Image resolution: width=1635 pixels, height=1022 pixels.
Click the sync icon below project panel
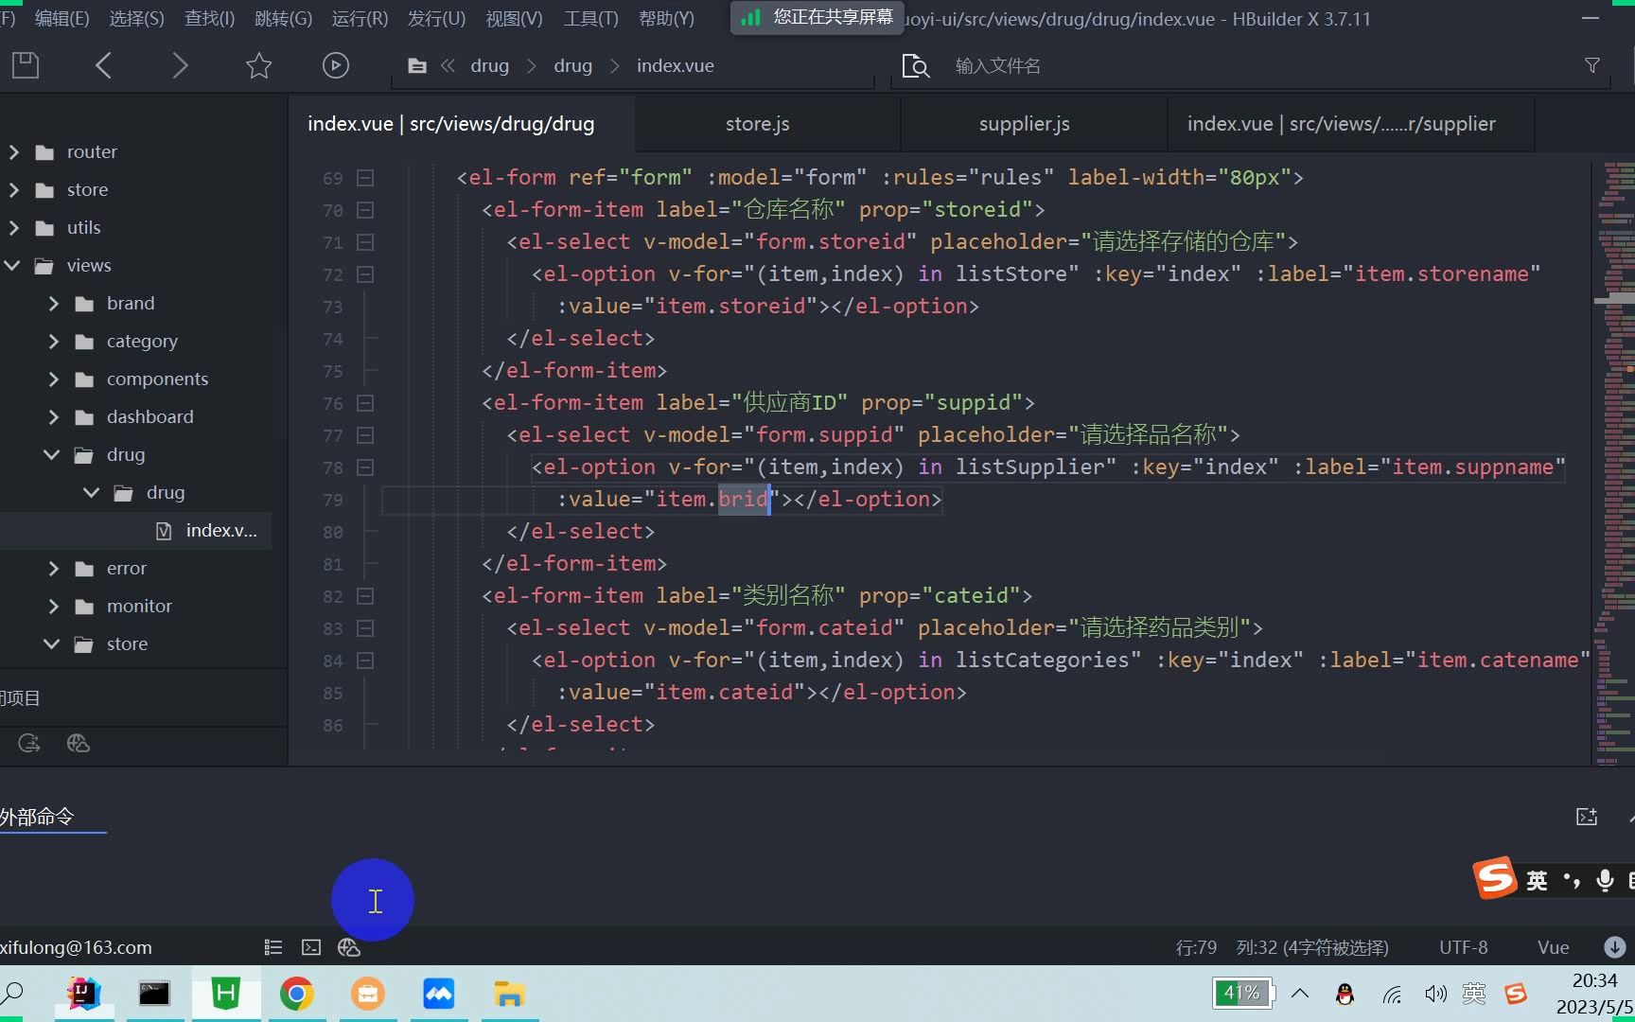29,744
